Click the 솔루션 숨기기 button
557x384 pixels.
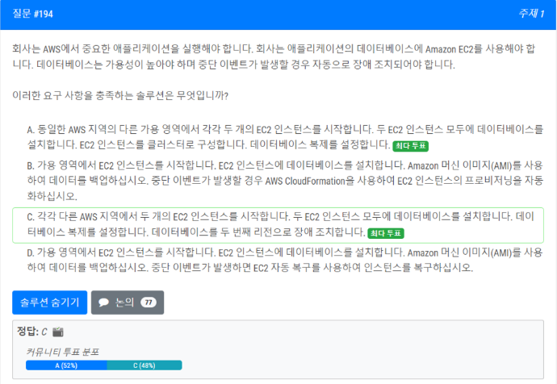pos(49,303)
